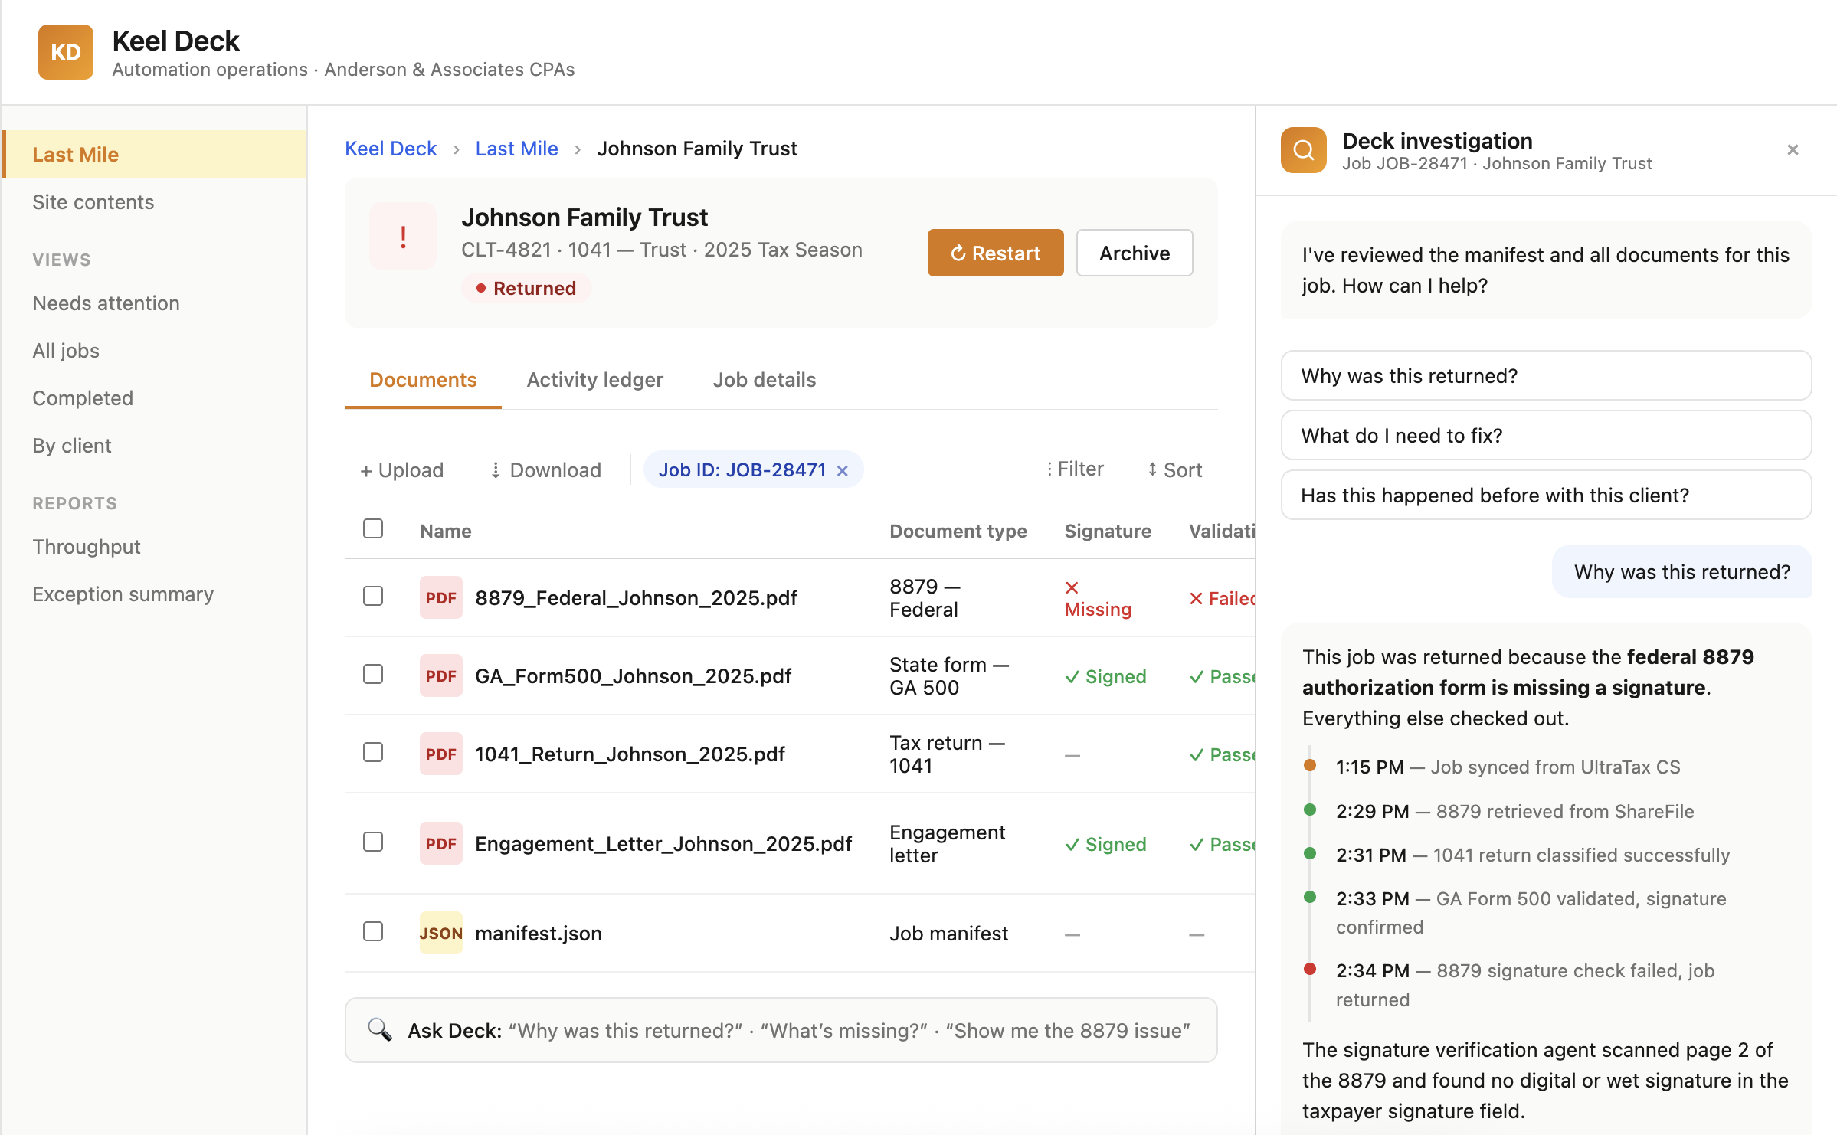Select checkbox for 1041_Return_Johnson_2025.pdf

[373, 753]
